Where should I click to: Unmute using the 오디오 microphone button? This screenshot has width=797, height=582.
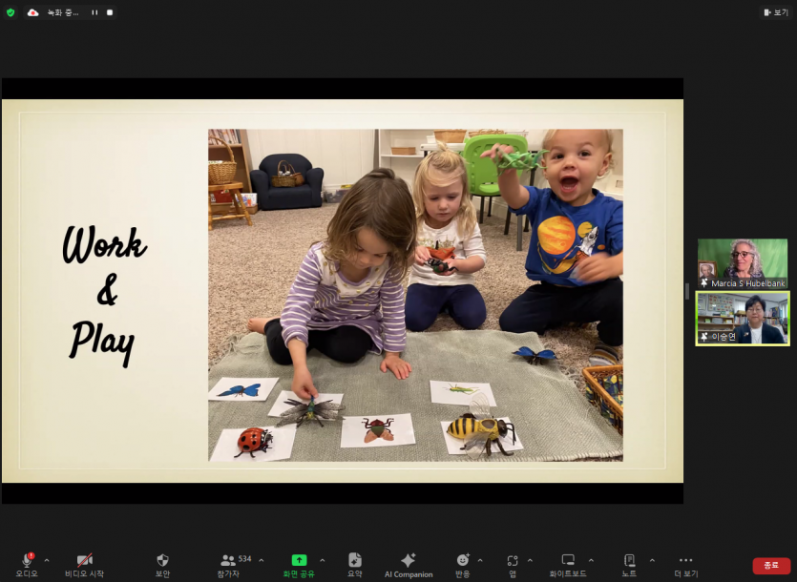click(27, 561)
